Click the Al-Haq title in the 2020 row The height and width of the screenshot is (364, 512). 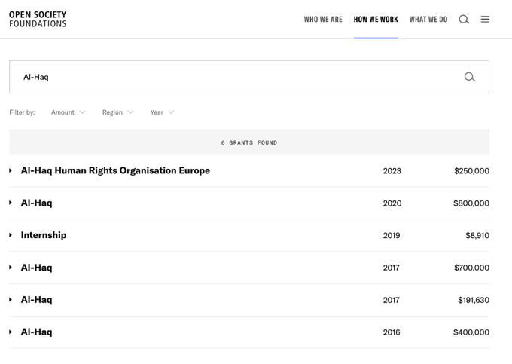[x=36, y=203]
